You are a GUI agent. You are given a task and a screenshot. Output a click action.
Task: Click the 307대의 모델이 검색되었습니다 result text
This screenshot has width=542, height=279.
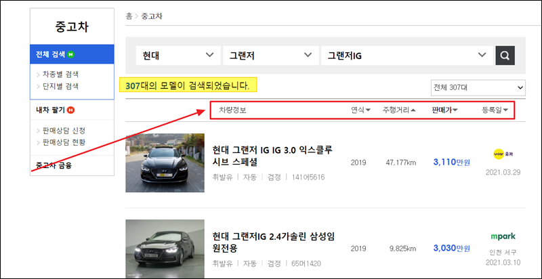pos(188,85)
